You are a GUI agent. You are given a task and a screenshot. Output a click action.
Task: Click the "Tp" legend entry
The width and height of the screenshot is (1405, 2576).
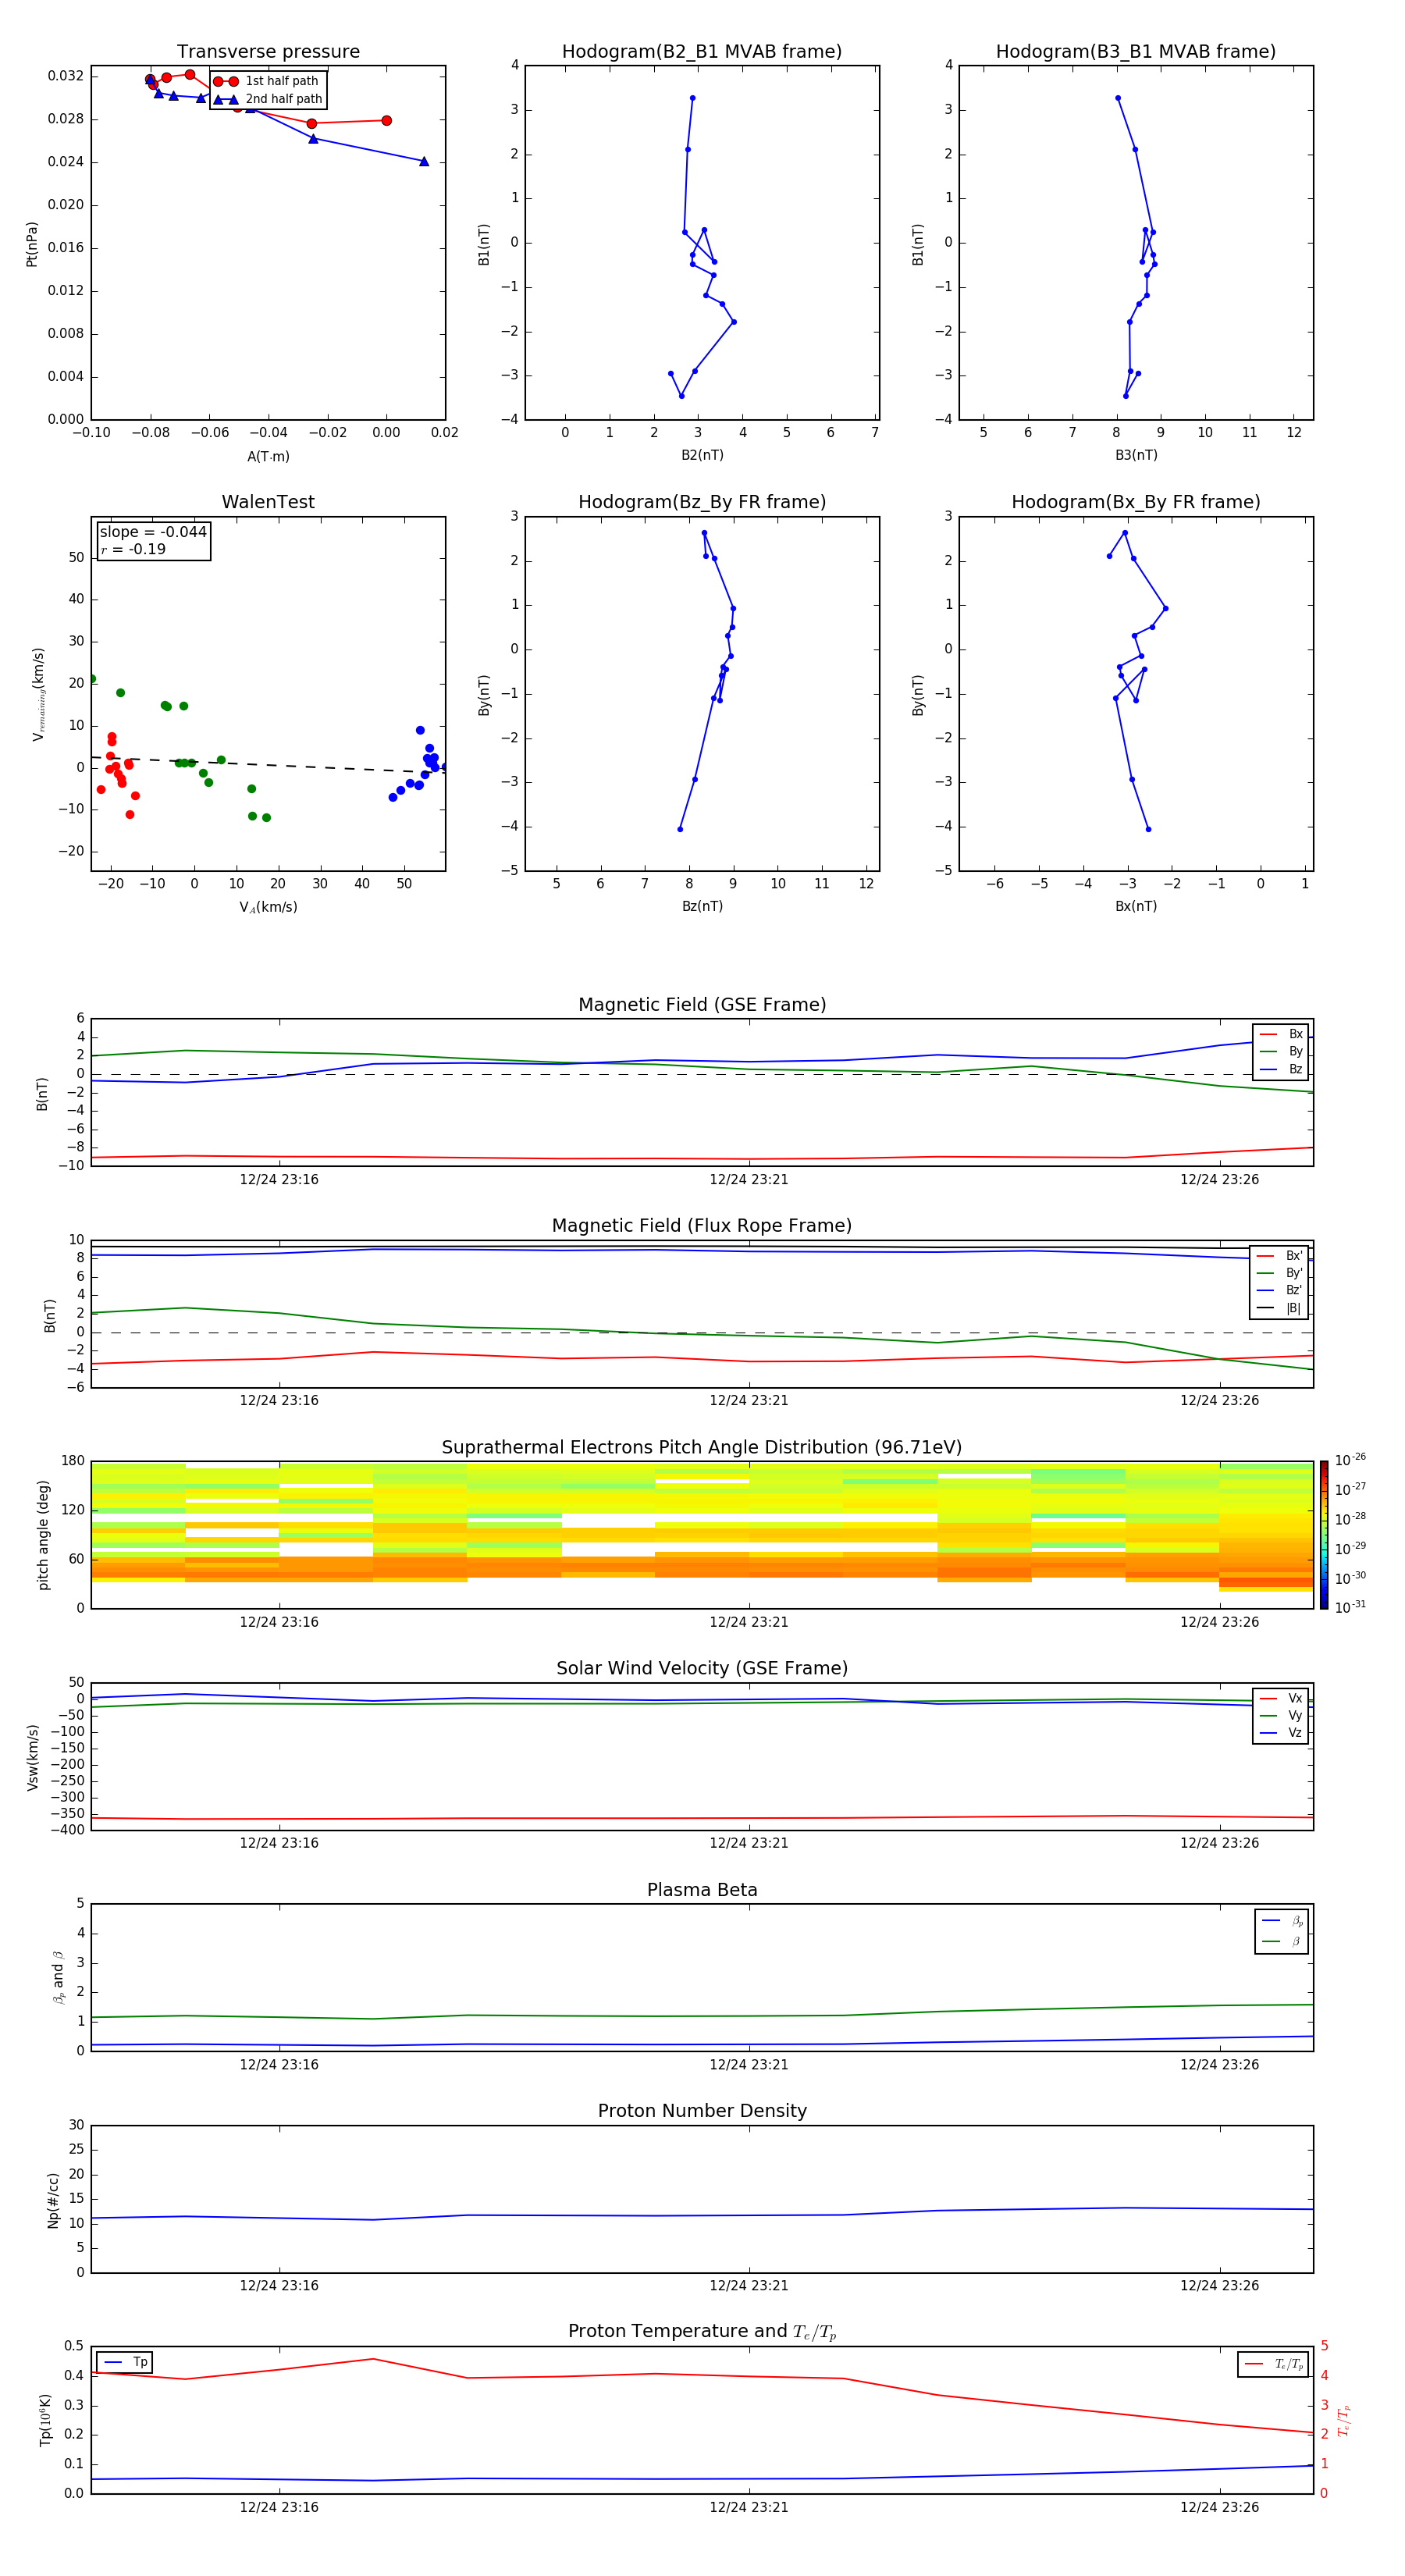[x=125, y=2362]
